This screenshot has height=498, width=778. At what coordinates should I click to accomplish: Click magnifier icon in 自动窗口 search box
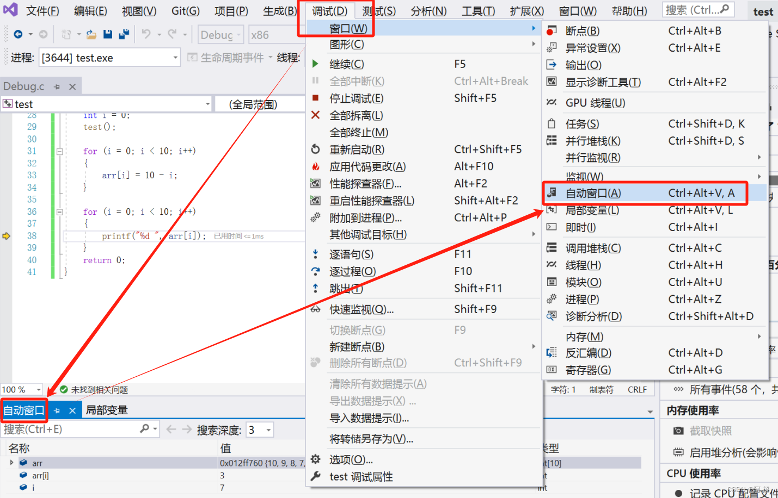pyautogui.click(x=144, y=429)
